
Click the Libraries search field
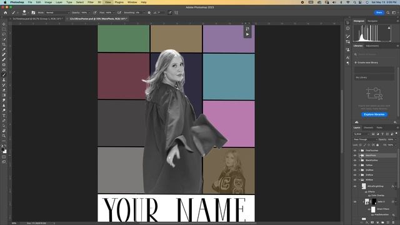(x=374, y=54)
